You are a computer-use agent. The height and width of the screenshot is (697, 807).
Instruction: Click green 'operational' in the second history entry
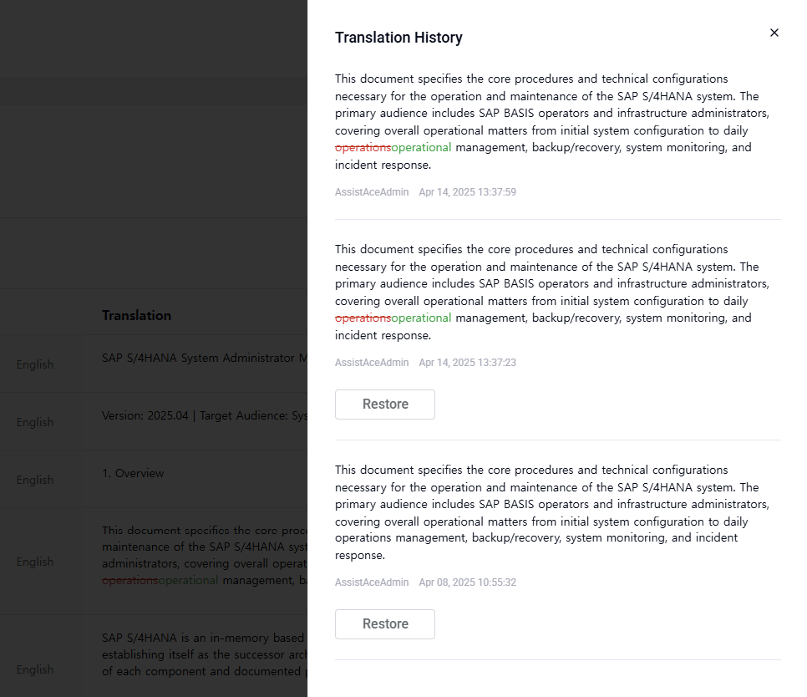[x=421, y=318]
